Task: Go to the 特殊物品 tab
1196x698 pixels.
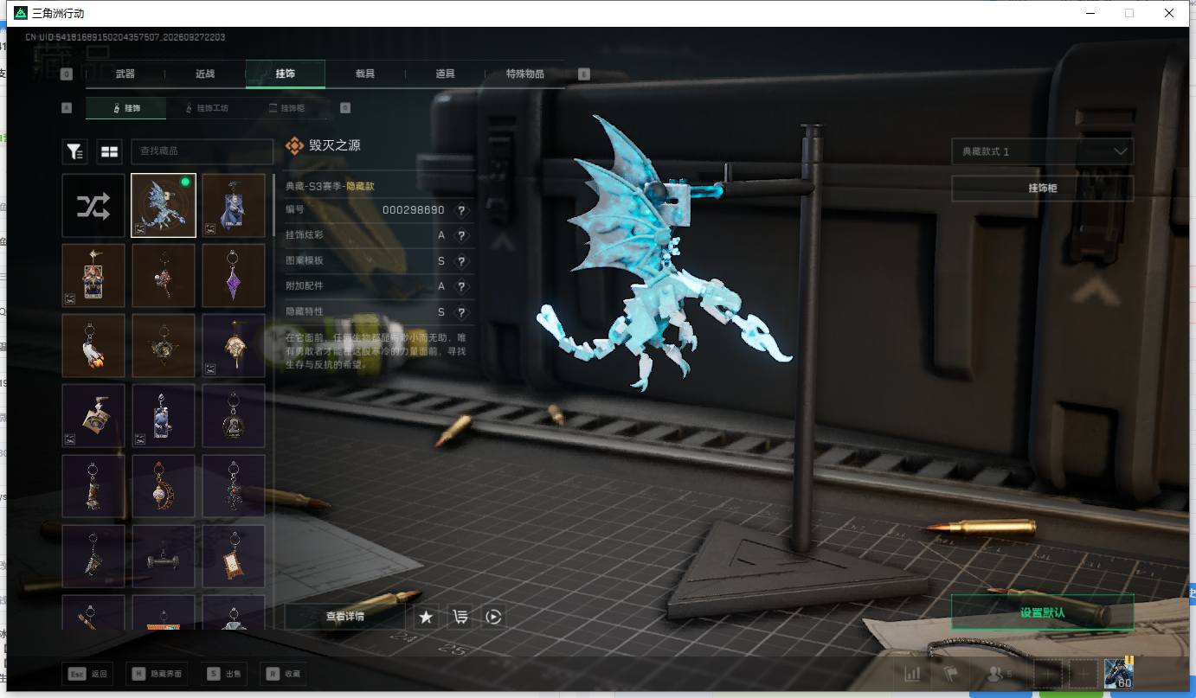Action: pyautogui.click(x=525, y=74)
